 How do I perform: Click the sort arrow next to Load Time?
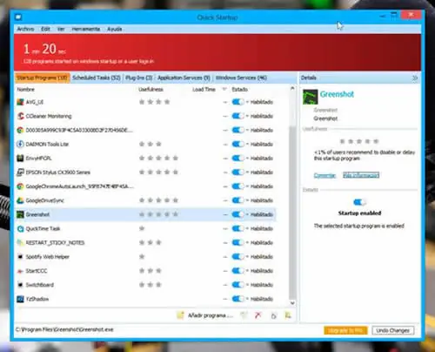click(224, 89)
